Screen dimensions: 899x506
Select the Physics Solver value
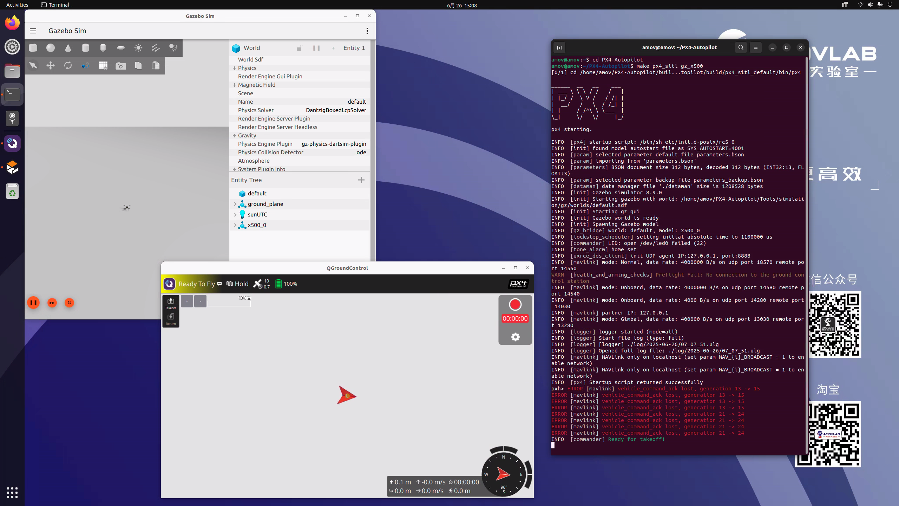pyautogui.click(x=336, y=110)
